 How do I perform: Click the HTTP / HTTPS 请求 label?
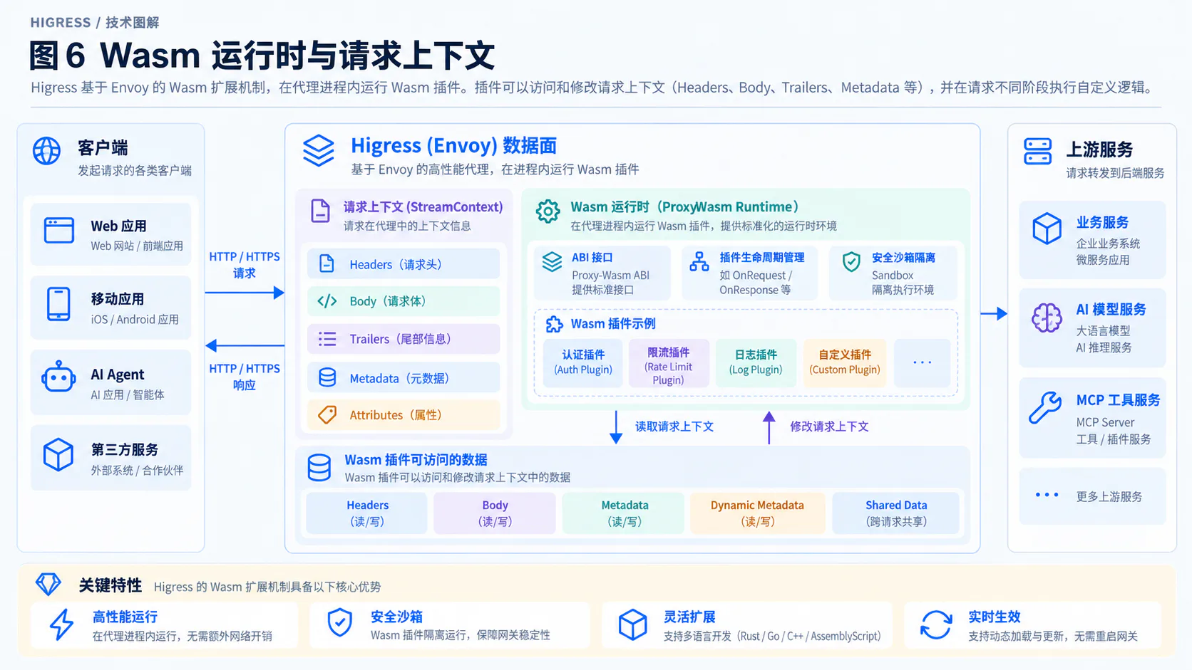[x=245, y=265]
